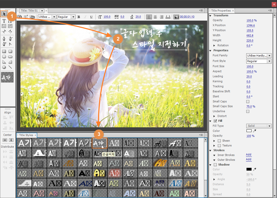The image size is (277, 198).
Task: Expand the Rotation property
Action: click(214, 46)
